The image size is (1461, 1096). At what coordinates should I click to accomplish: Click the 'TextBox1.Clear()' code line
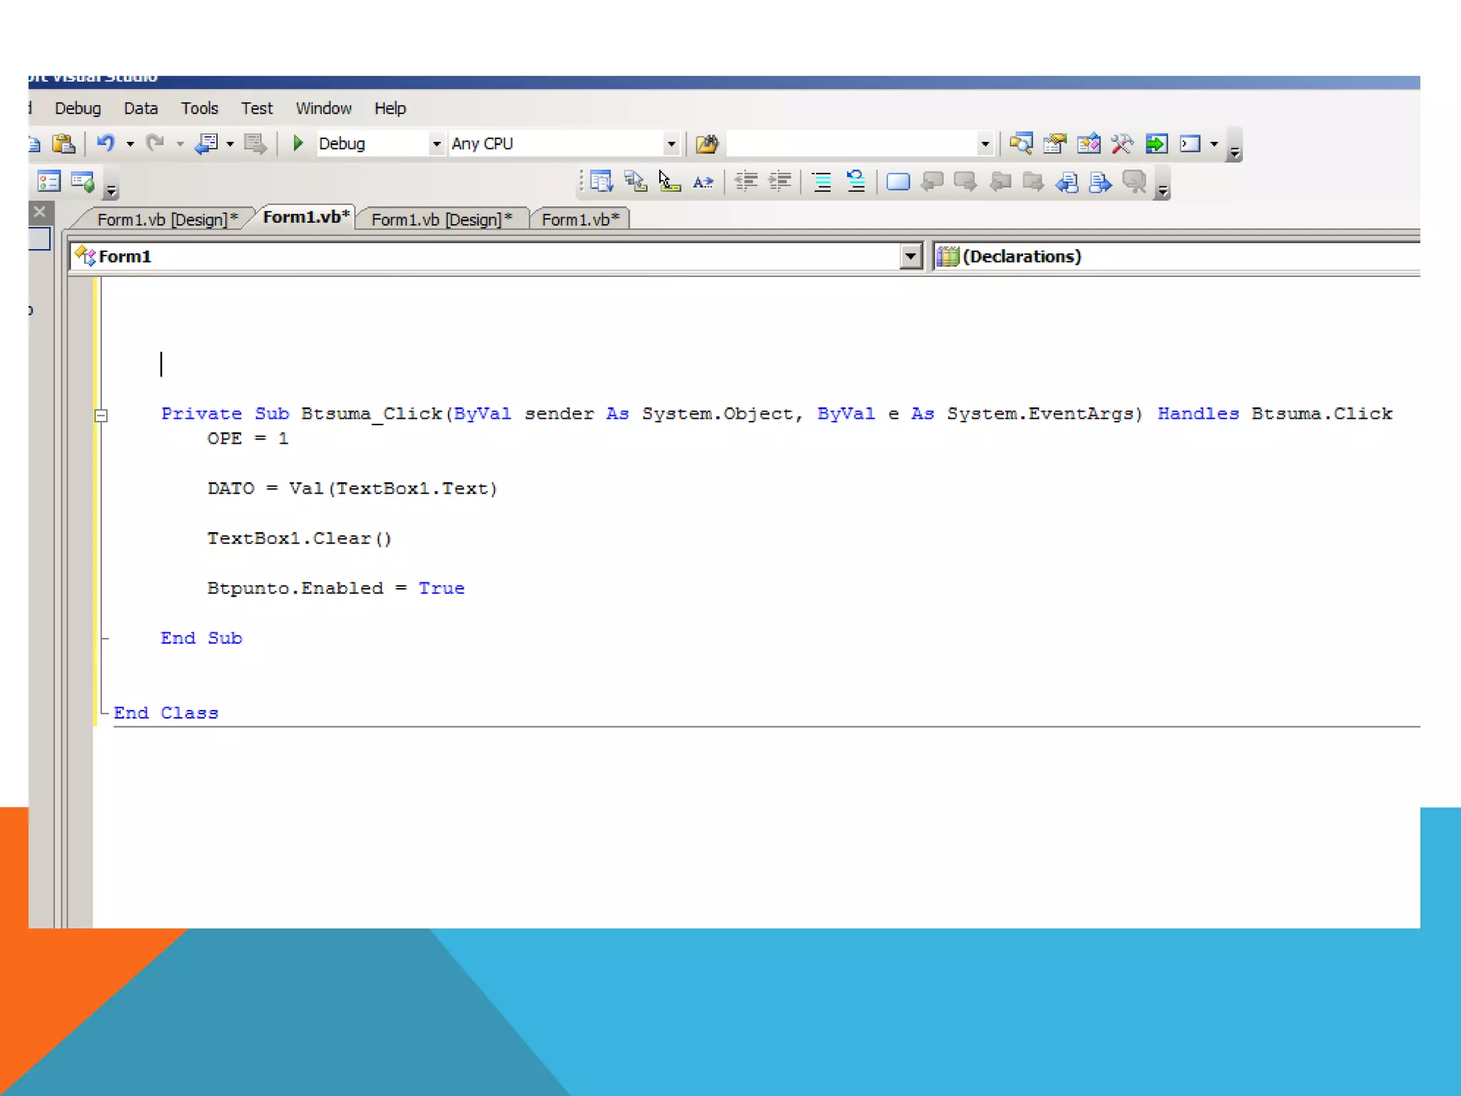[300, 539]
